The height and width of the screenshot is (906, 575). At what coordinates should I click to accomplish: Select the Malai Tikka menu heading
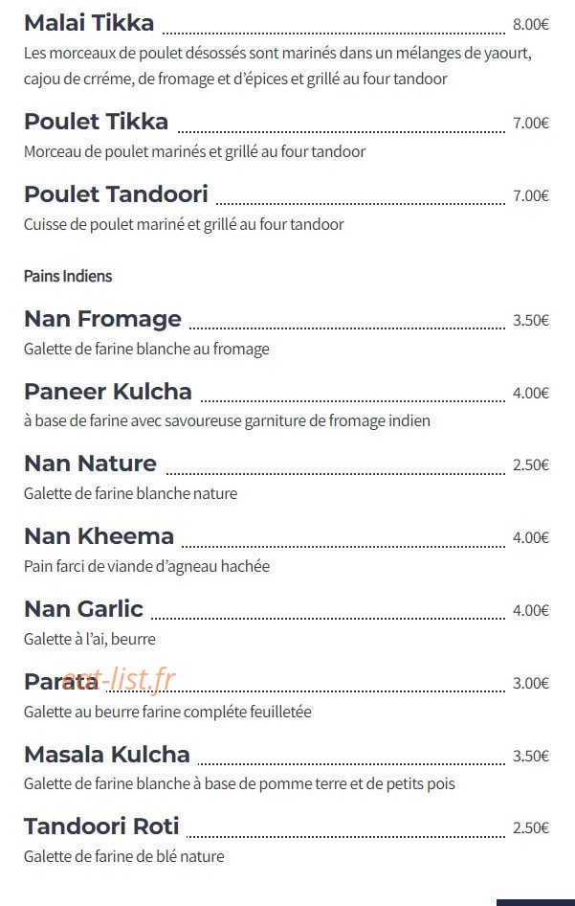[89, 23]
